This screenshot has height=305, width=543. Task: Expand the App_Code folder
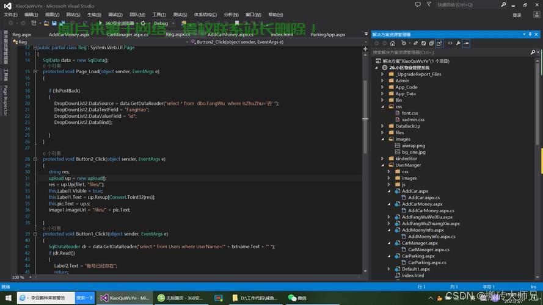coord(382,87)
